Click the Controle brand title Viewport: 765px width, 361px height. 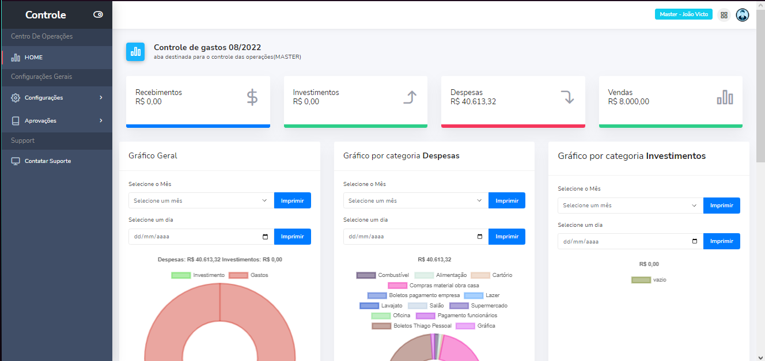46,15
